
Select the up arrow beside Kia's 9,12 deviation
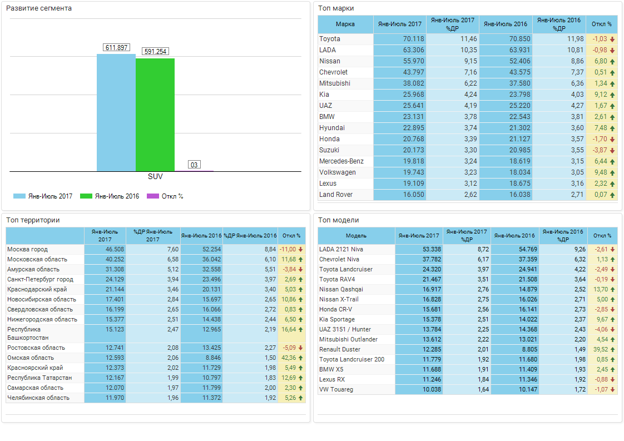612,95
